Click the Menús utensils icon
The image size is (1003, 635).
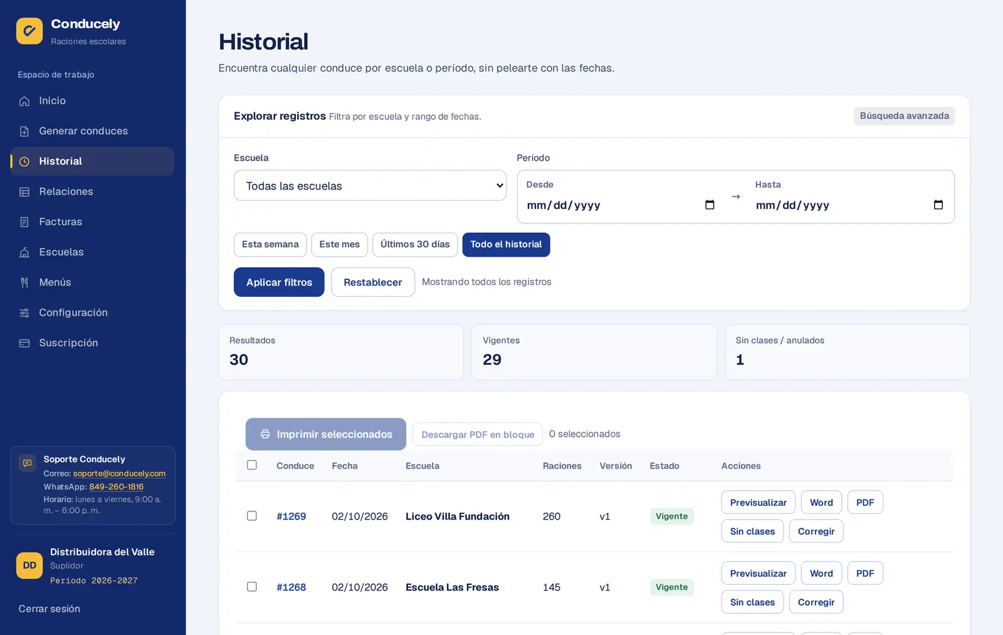pyautogui.click(x=24, y=282)
